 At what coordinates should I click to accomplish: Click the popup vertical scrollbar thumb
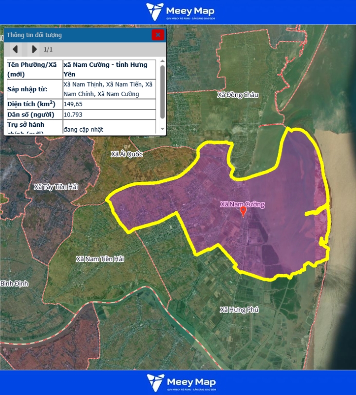point(162,90)
